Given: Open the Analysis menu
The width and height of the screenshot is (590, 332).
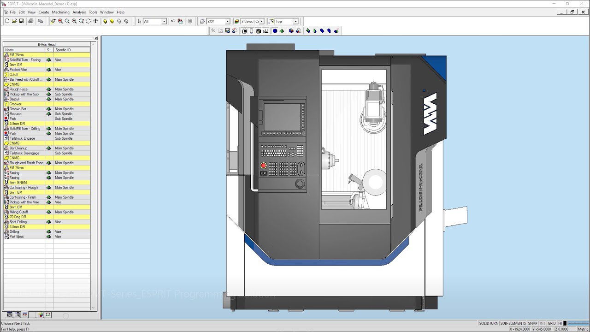Looking at the screenshot, I should (x=79, y=12).
